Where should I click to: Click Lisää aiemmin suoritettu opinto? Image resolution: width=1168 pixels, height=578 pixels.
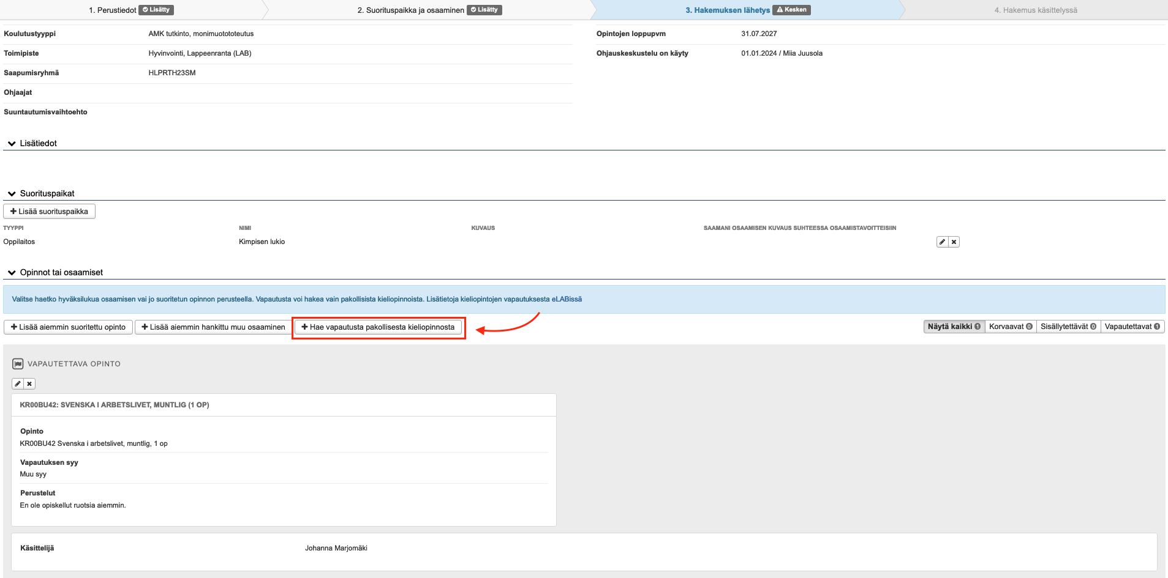(x=68, y=327)
